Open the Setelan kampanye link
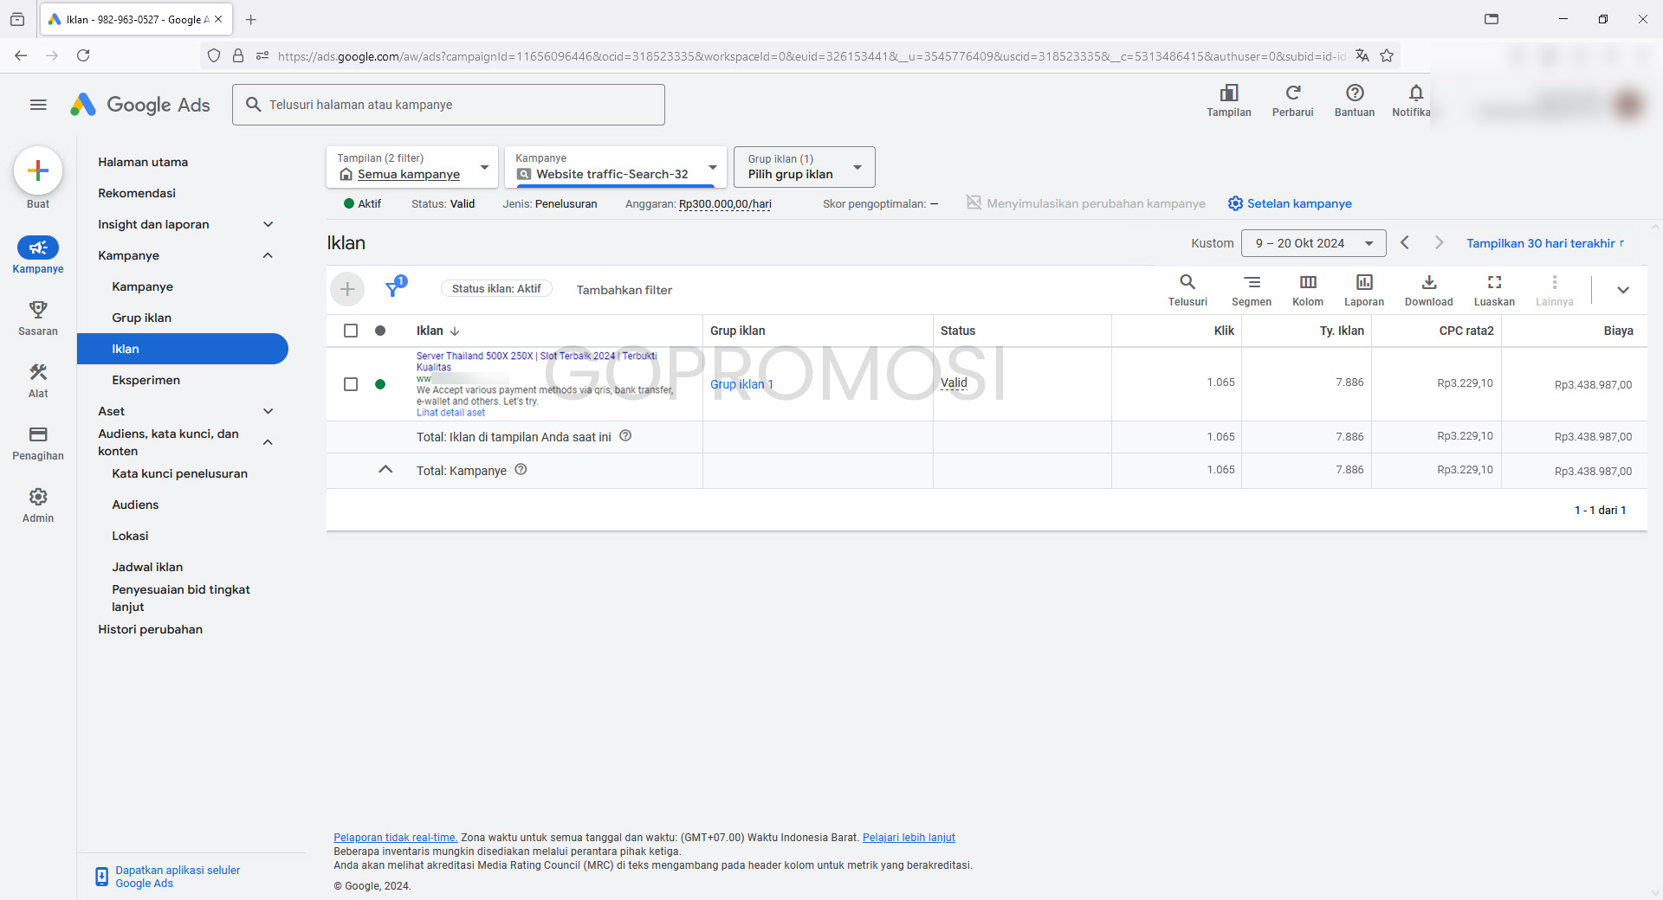 point(1290,203)
